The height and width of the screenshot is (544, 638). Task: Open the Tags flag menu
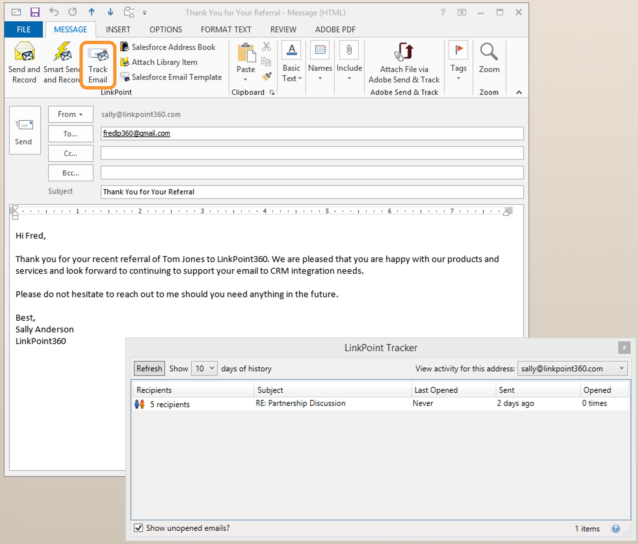[x=458, y=62]
